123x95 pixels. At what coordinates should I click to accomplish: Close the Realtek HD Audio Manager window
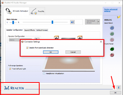pos(119,3)
